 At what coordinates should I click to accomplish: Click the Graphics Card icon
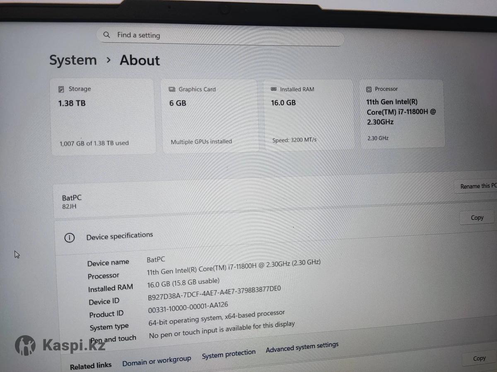coord(172,89)
